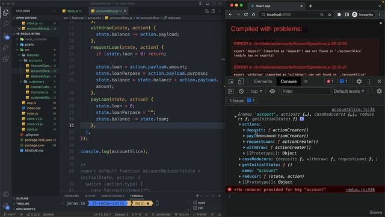This screenshot has width=385, height=217.
Task: Reload the localhost page
Action: (x=246, y=14)
